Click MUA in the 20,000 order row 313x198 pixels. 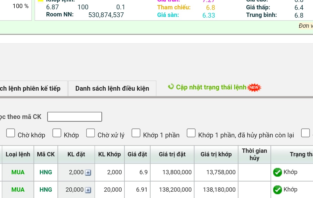pyautogui.click(x=18, y=190)
